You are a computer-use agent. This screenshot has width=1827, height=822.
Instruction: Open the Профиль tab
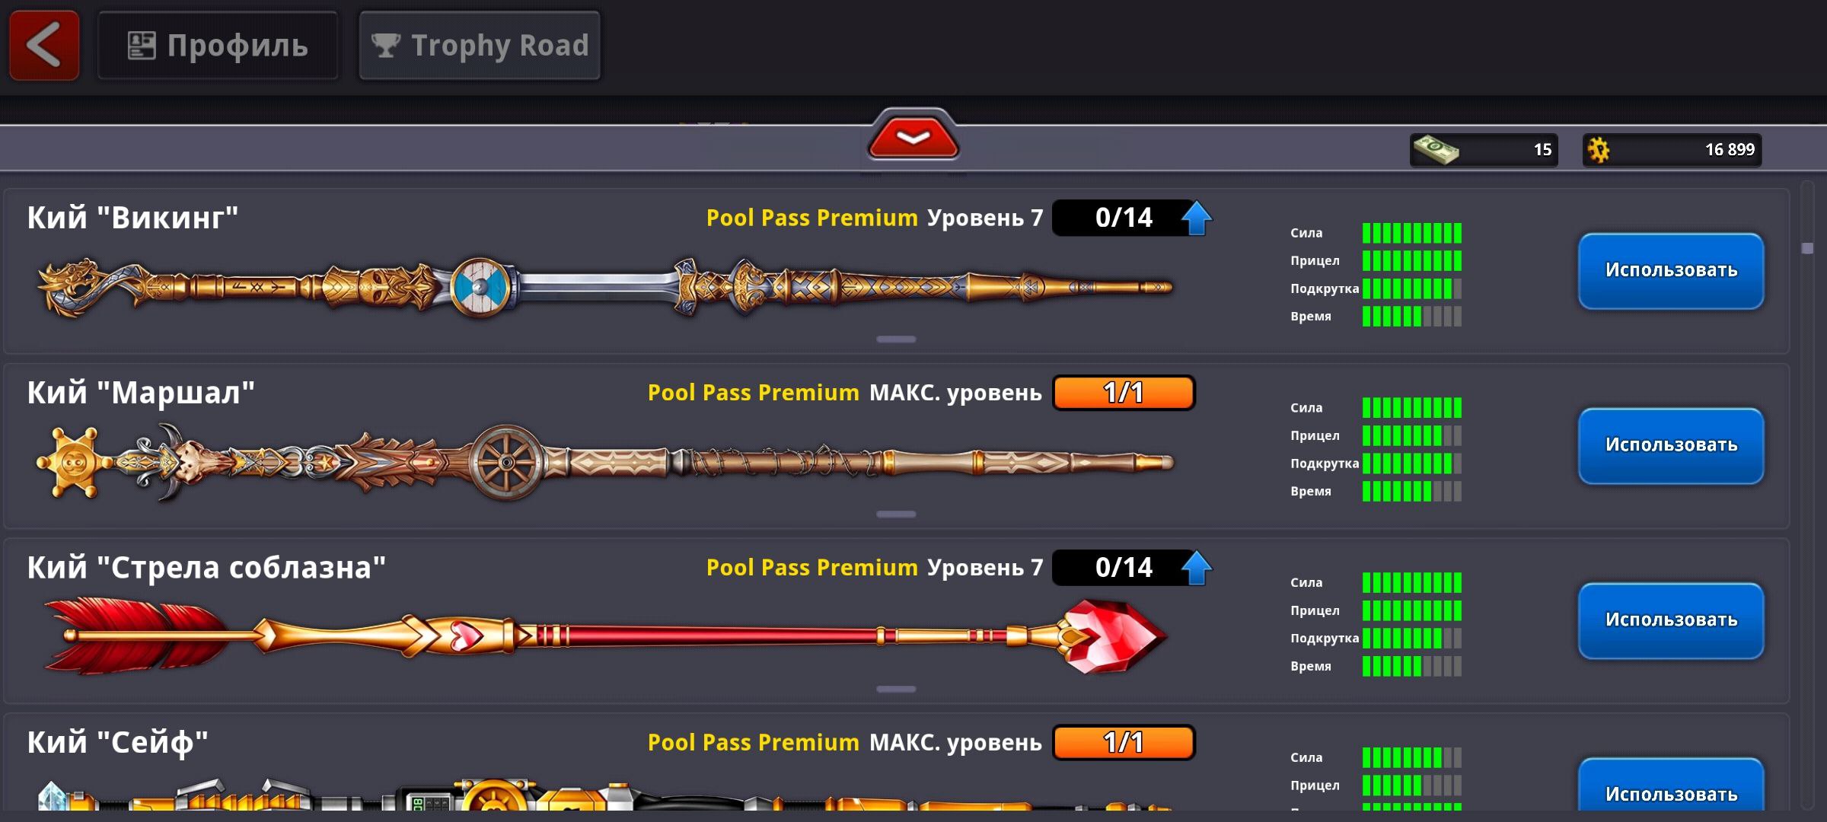[218, 46]
